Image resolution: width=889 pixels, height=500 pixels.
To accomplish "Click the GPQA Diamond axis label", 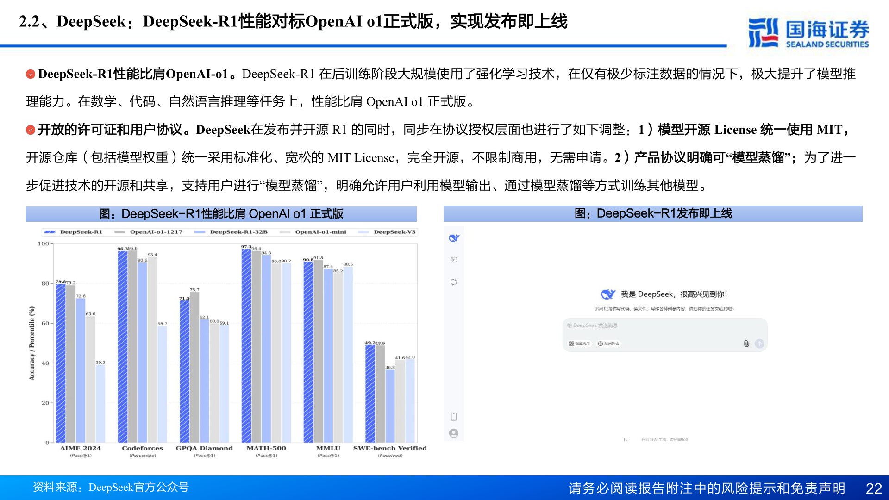I will coord(204,448).
